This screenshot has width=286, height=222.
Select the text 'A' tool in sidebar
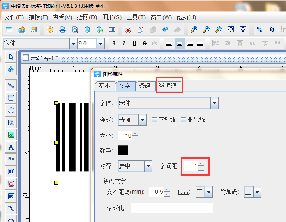(x=11, y=147)
